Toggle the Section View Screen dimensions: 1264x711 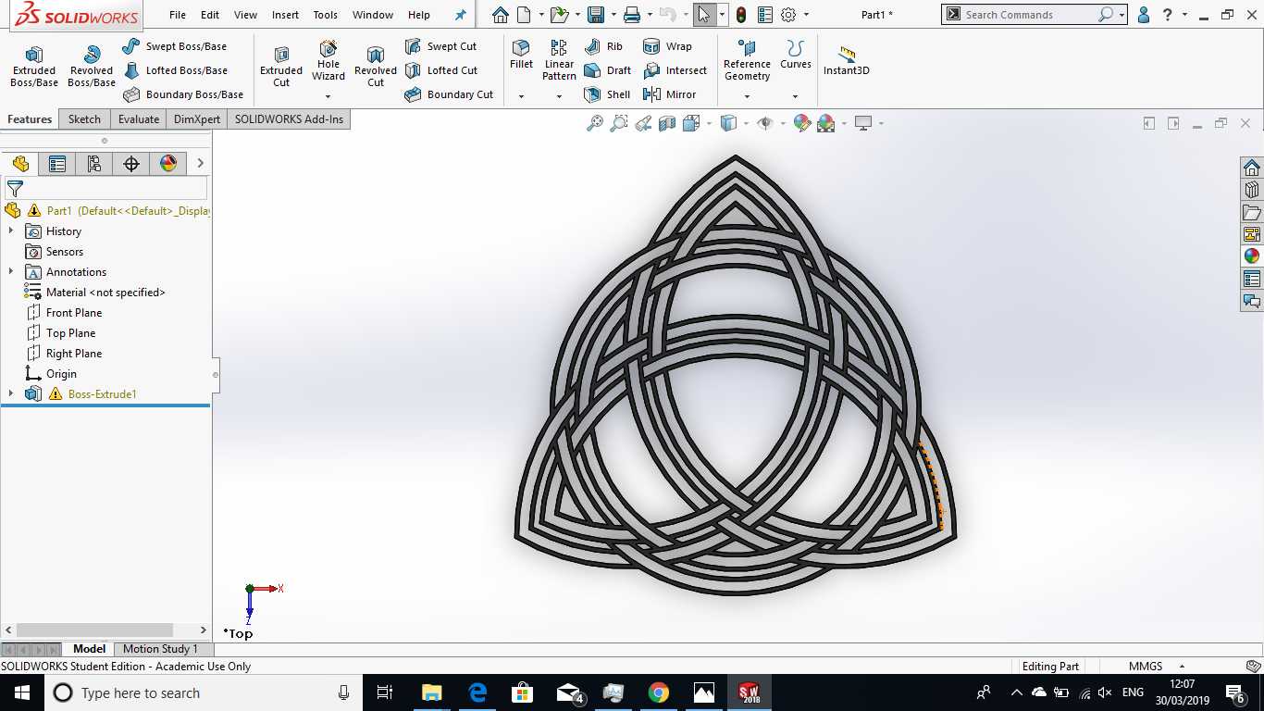tap(667, 123)
